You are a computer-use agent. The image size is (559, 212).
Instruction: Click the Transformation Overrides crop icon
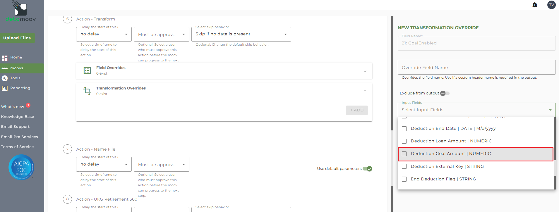click(x=87, y=91)
